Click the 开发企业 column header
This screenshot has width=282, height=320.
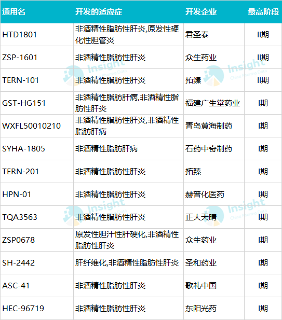tap(201, 12)
